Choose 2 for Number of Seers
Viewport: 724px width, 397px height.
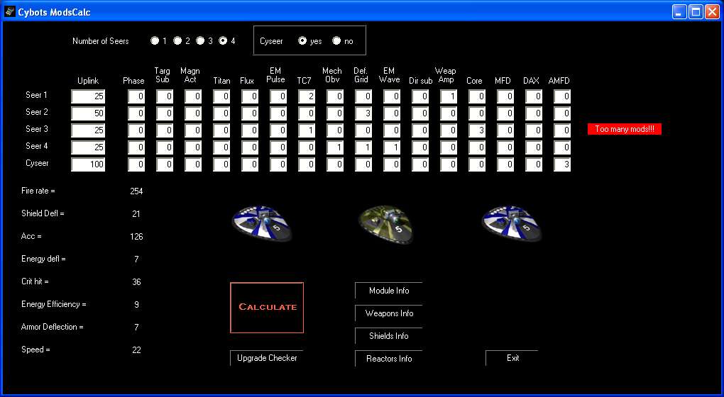point(177,41)
